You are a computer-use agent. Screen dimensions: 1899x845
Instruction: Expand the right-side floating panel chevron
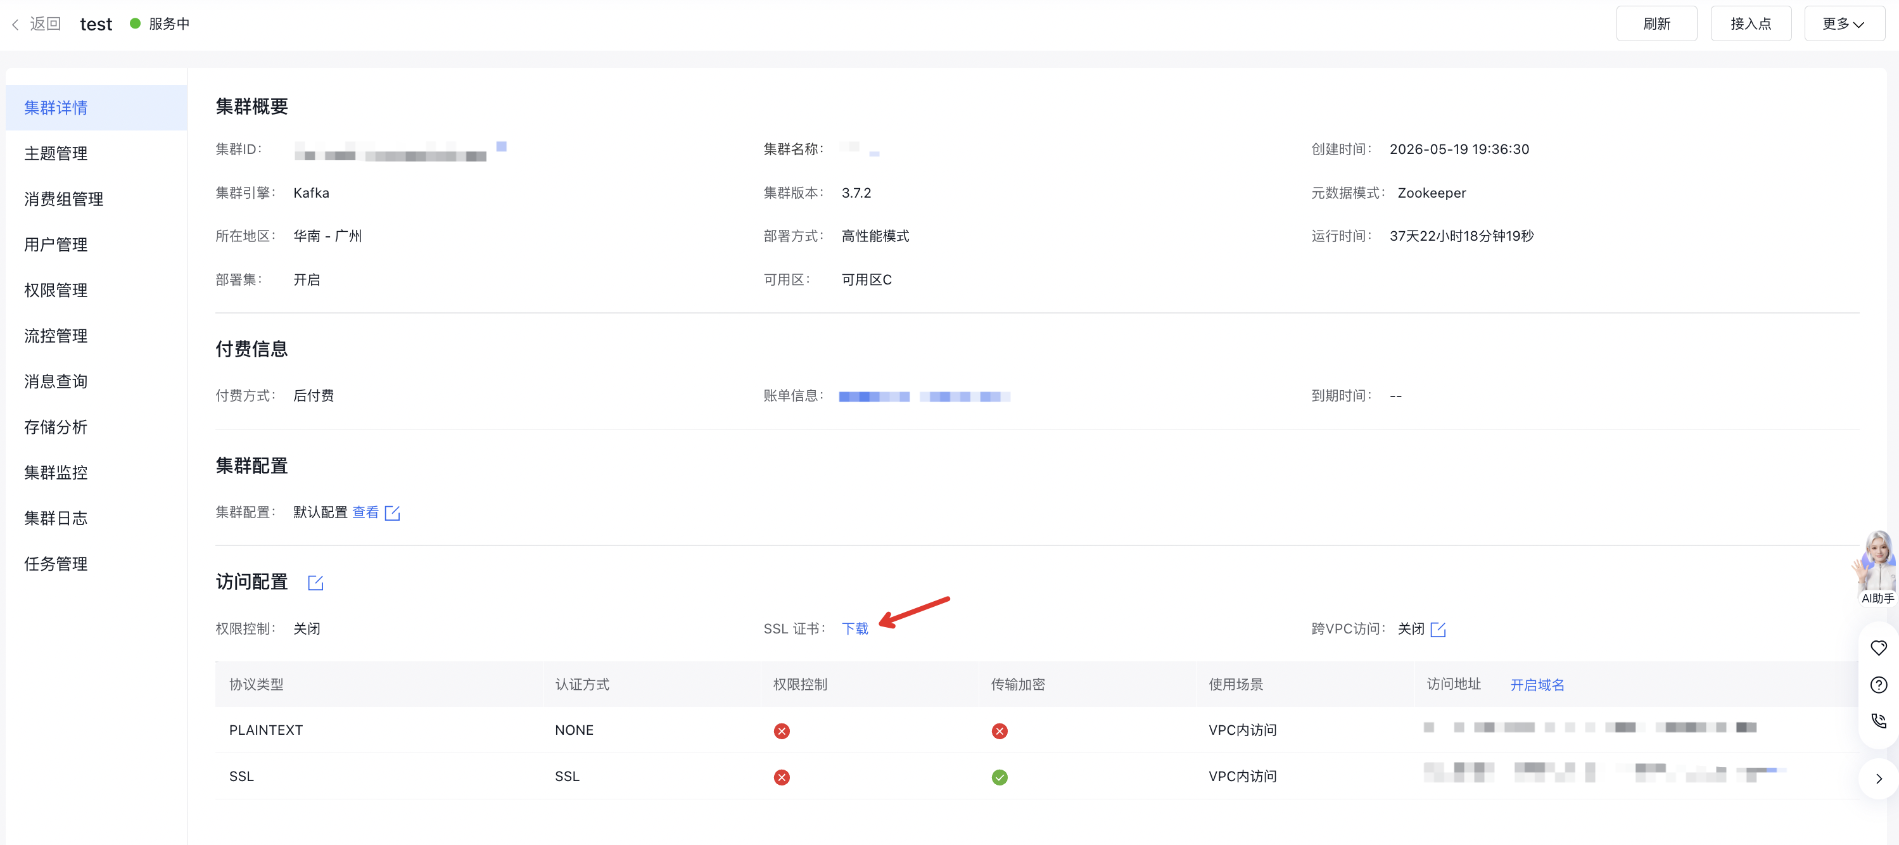[1878, 778]
